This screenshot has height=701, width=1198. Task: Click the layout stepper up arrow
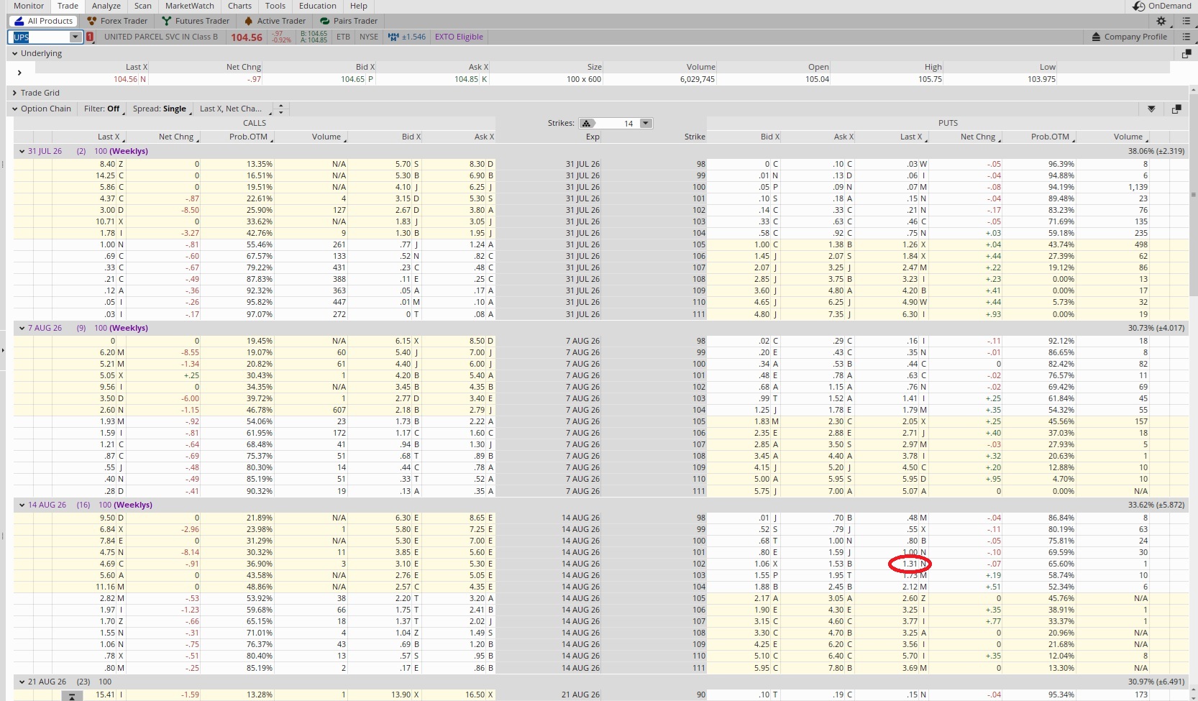tap(282, 106)
